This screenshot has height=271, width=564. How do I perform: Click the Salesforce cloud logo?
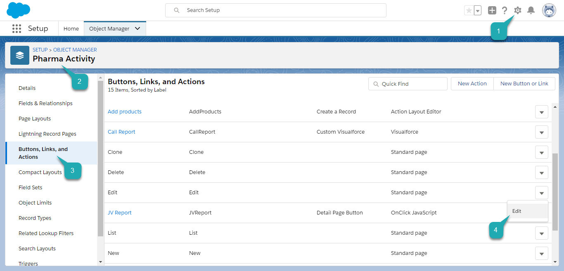(x=19, y=10)
